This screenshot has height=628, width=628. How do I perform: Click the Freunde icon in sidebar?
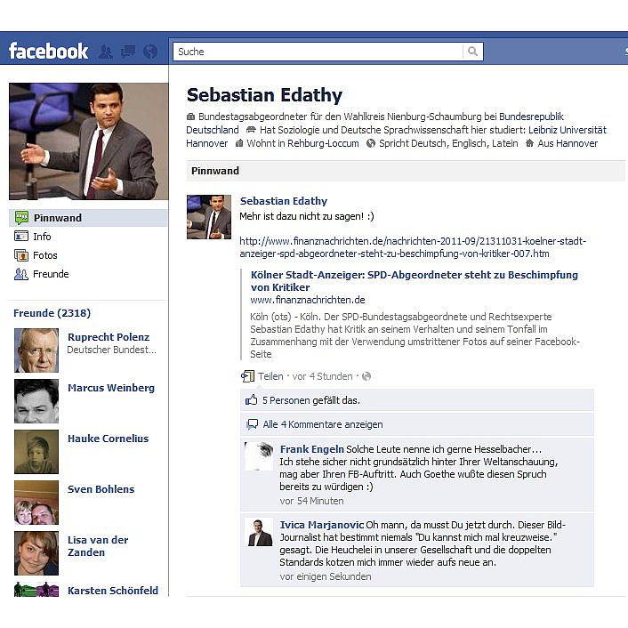(x=21, y=274)
